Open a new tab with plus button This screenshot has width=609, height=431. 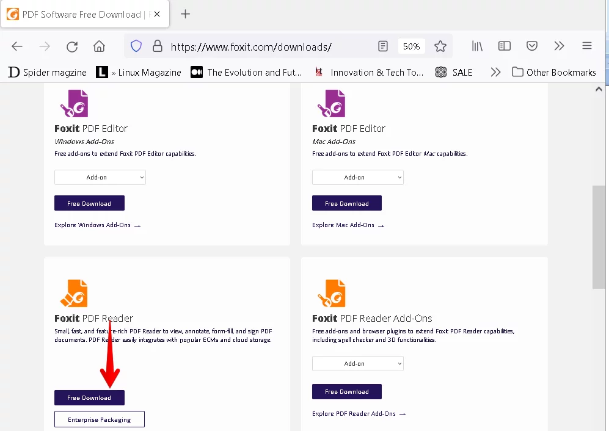(185, 14)
